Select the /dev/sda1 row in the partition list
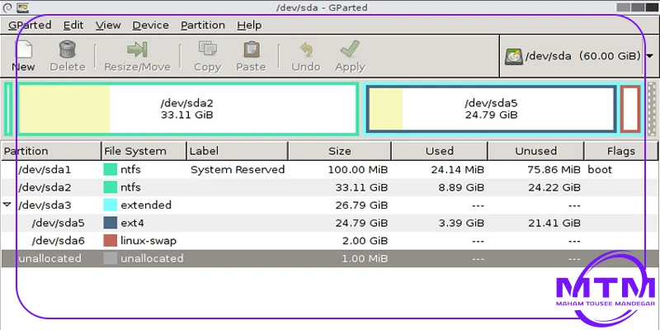 tap(49, 169)
